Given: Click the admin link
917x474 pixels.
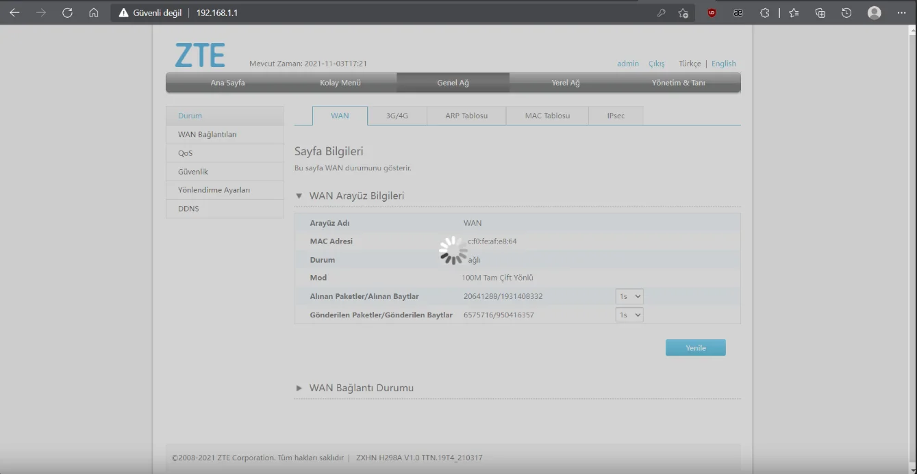Looking at the screenshot, I should (628, 64).
